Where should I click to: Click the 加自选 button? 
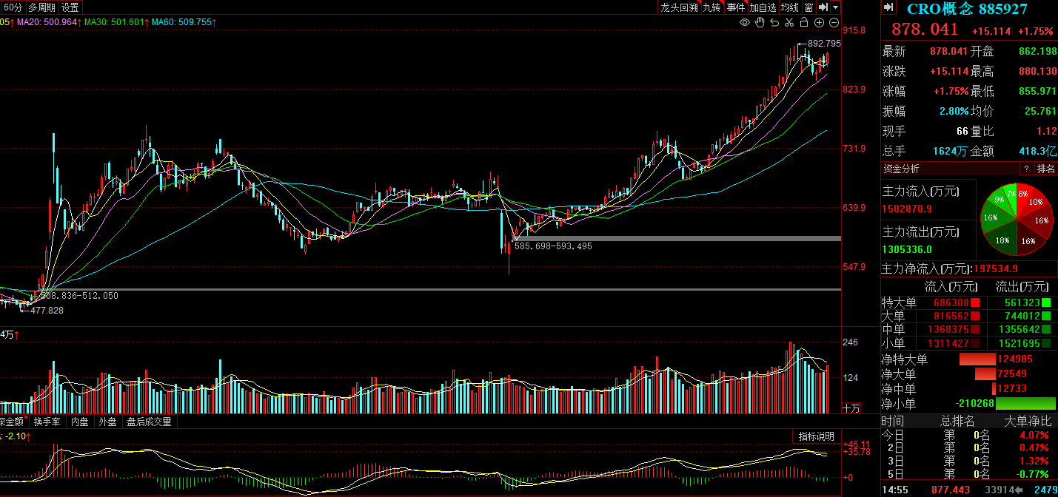tap(763, 7)
